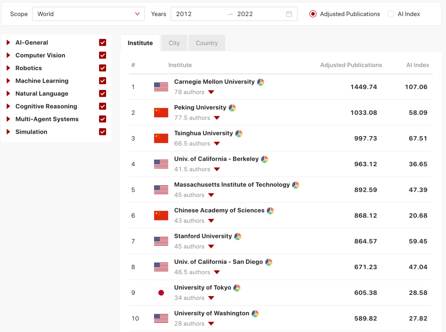Select the AI Index radio button
The image size is (446, 332).
coord(391,14)
